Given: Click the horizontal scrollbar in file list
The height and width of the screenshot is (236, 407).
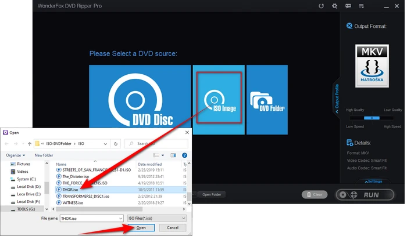Looking at the screenshot, I should pyautogui.click(x=99, y=209).
